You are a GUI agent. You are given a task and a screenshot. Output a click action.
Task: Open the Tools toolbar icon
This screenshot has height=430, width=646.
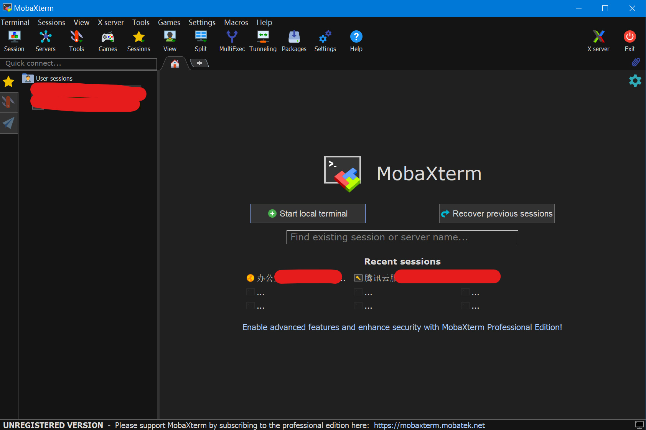pyautogui.click(x=76, y=41)
